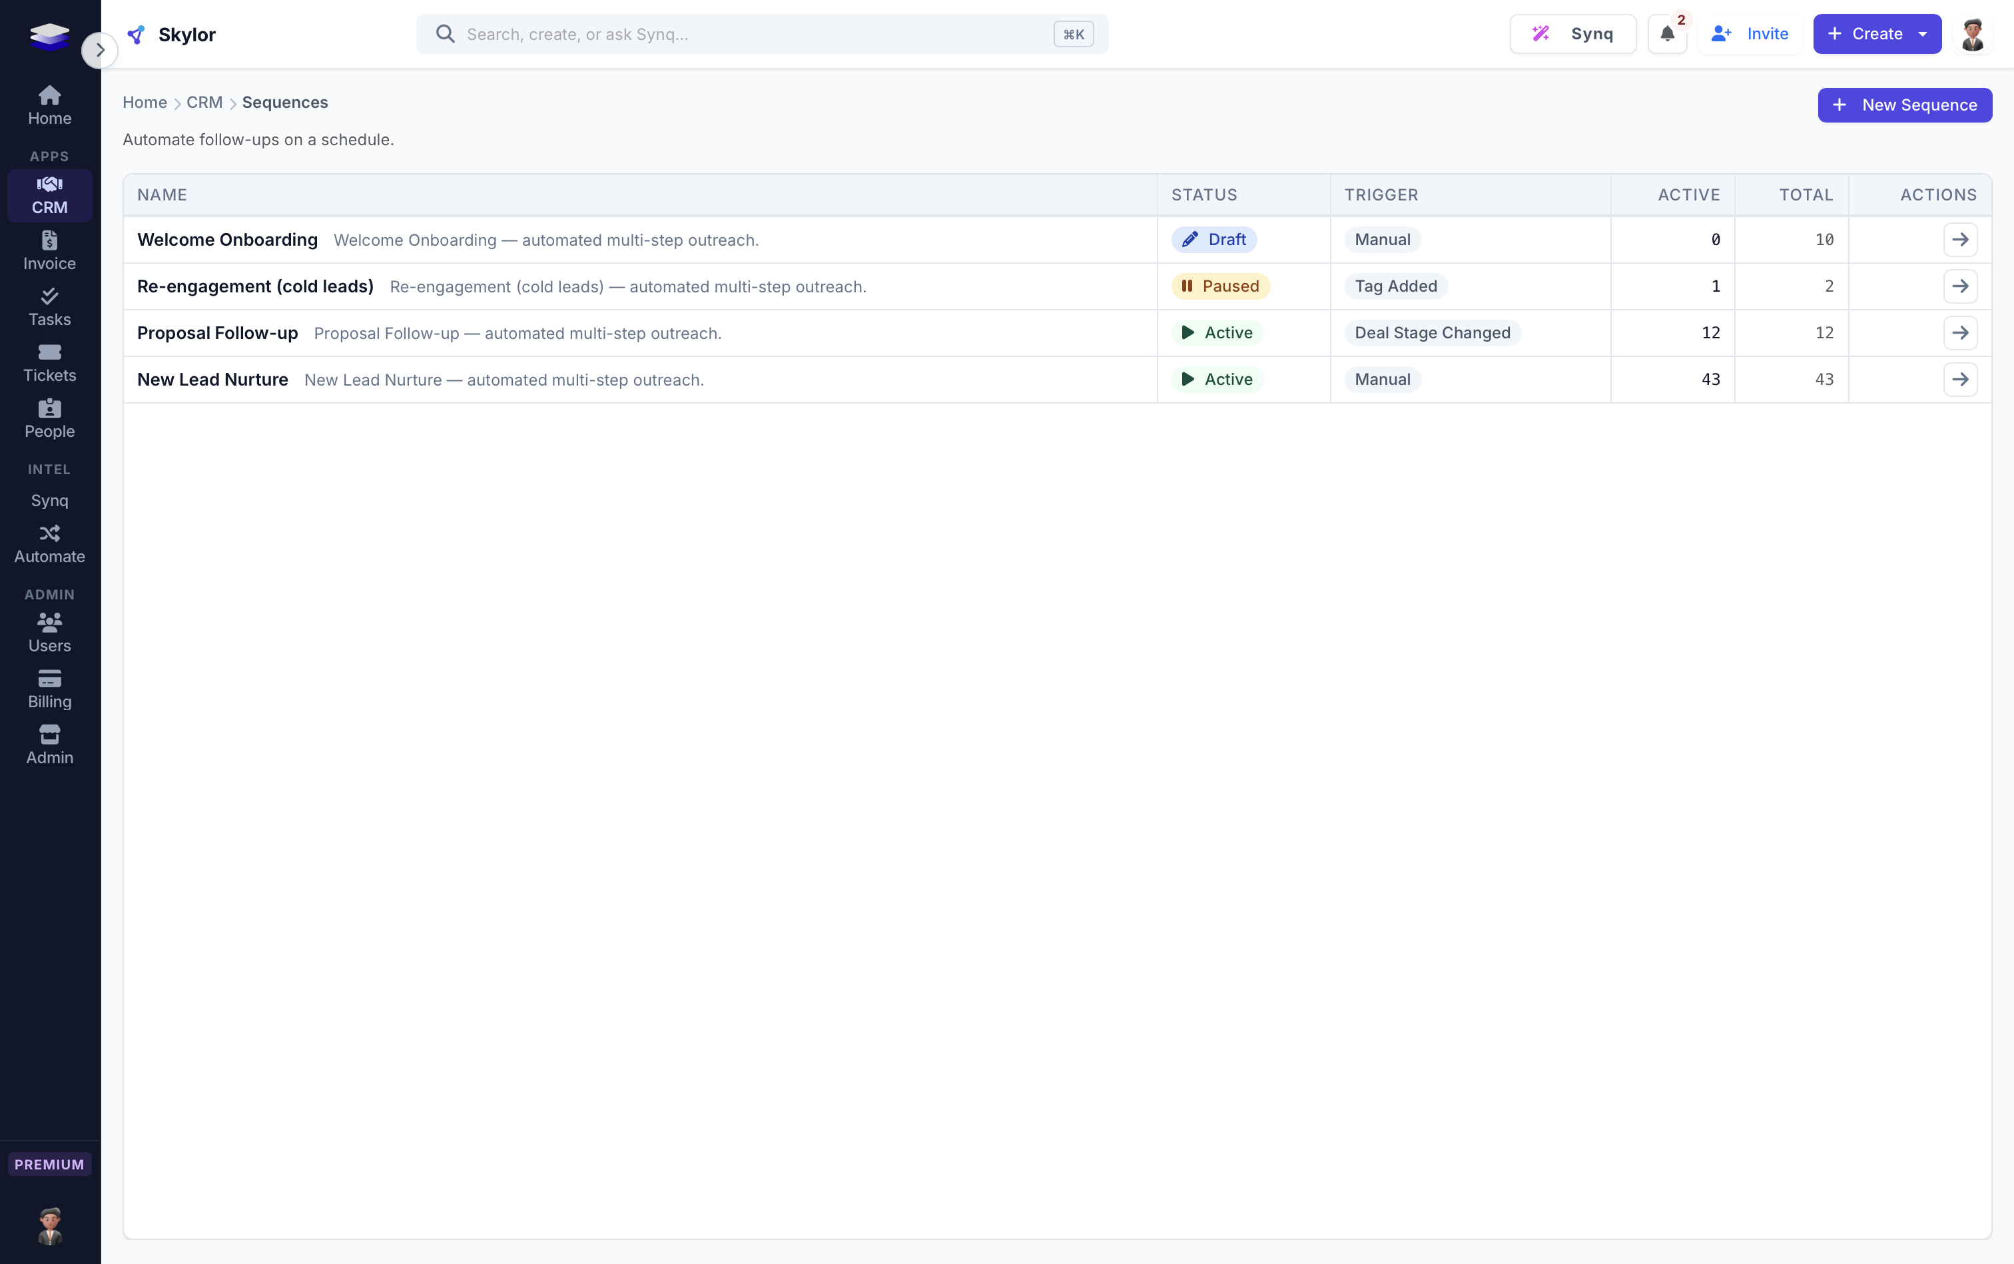2014x1264 pixels.
Task: Open the Welcome Onboarding sequence name
Action: coord(227,240)
